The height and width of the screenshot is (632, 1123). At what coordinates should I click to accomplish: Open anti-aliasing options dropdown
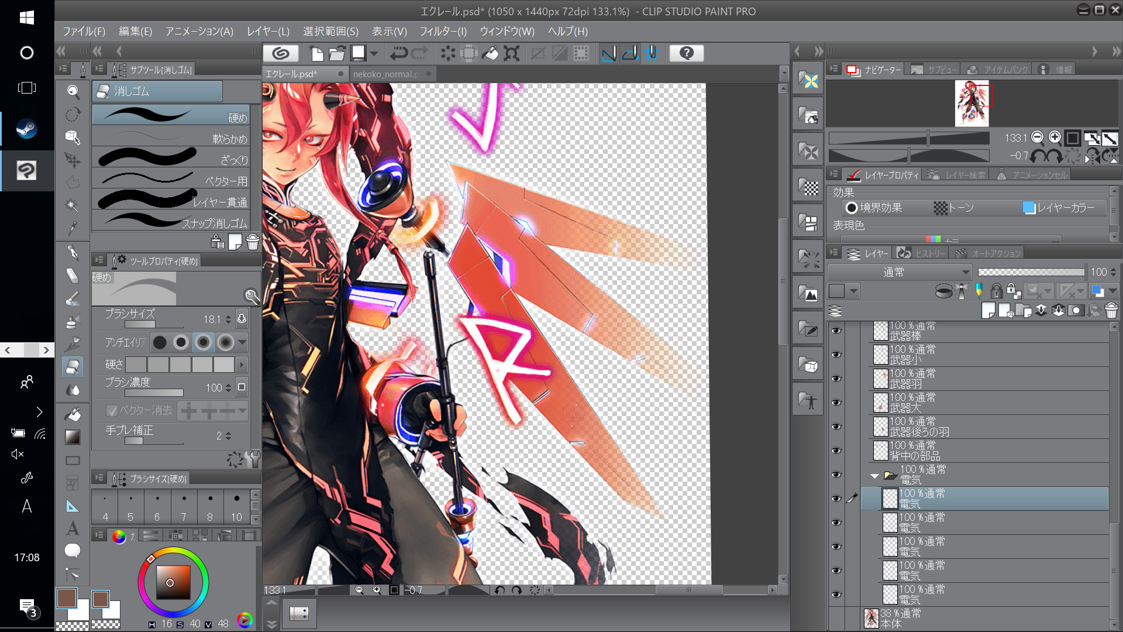pos(242,342)
